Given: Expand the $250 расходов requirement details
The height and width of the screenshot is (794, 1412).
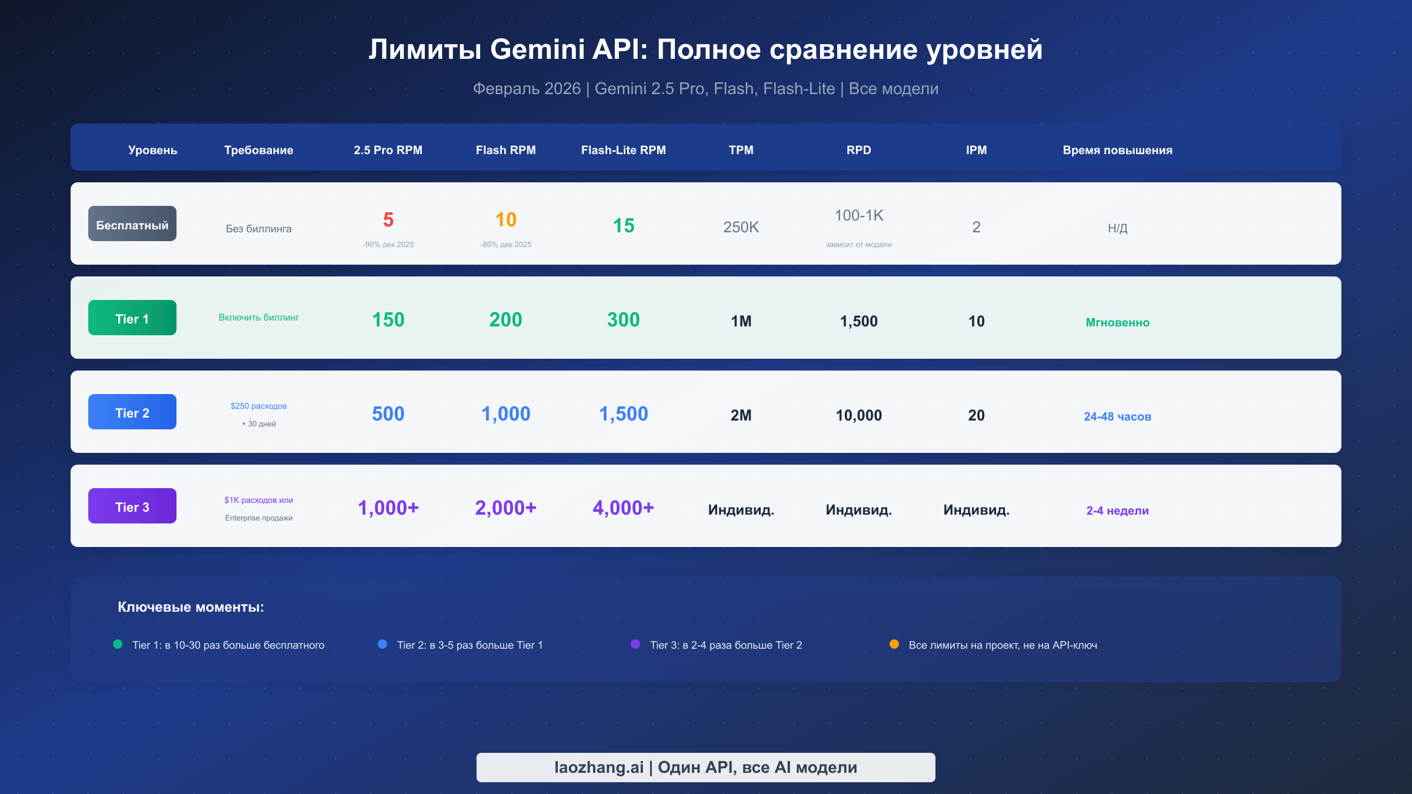Looking at the screenshot, I should click(x=259, y=405).
